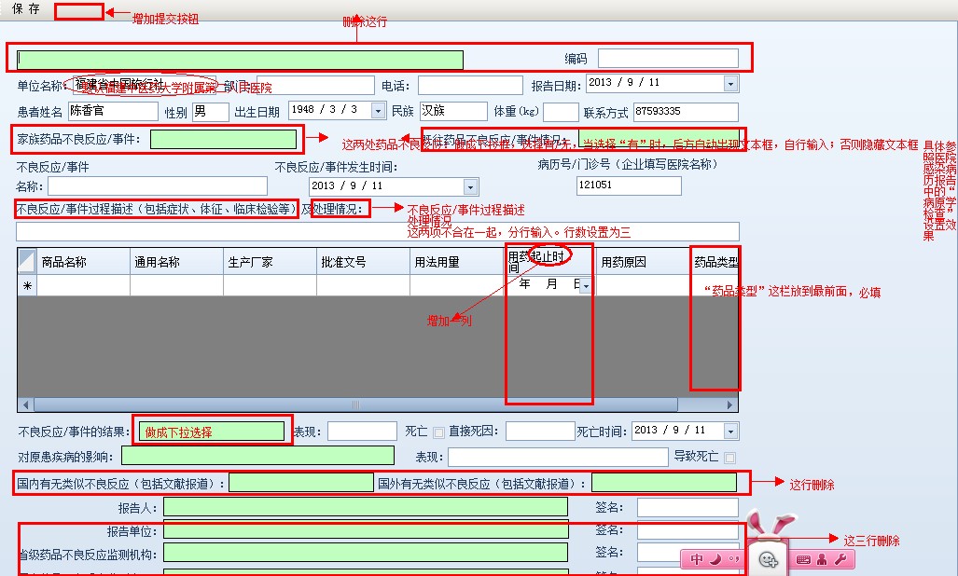Click the grid scrollbar right arrow

pos(730,405)
